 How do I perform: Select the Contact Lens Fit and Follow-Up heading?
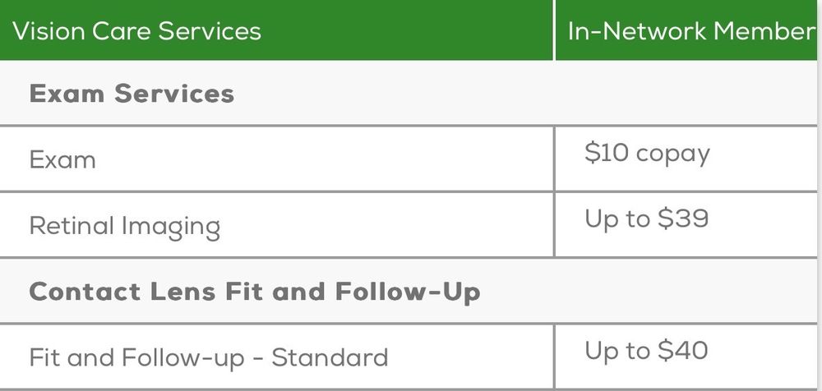[x=255, y=292]
